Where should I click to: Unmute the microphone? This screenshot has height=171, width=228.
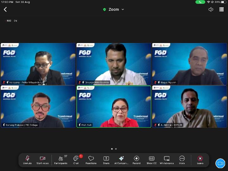click(27, 160)
